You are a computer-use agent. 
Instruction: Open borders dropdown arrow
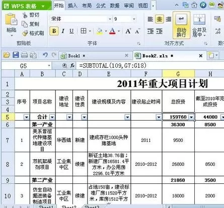pos(90,31)
